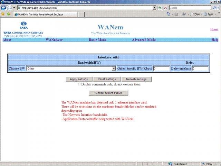The image size is (221, 166).
Task: Open the WANalyzer menu item
Action: click(x=54, y=40)
